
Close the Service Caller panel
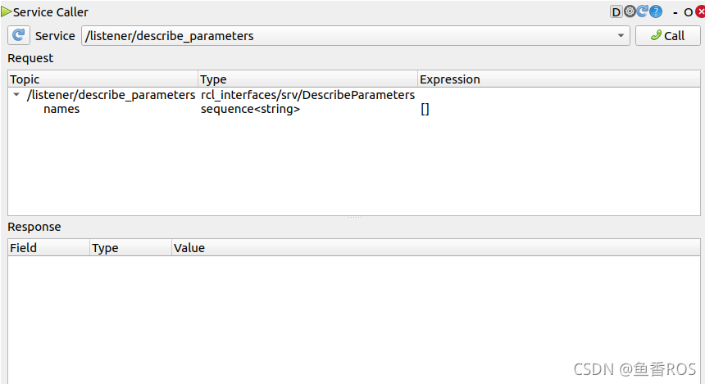click(x=699, y=11)
